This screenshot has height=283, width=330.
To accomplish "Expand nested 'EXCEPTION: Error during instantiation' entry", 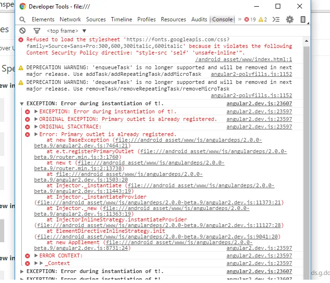I will (36, 111).
